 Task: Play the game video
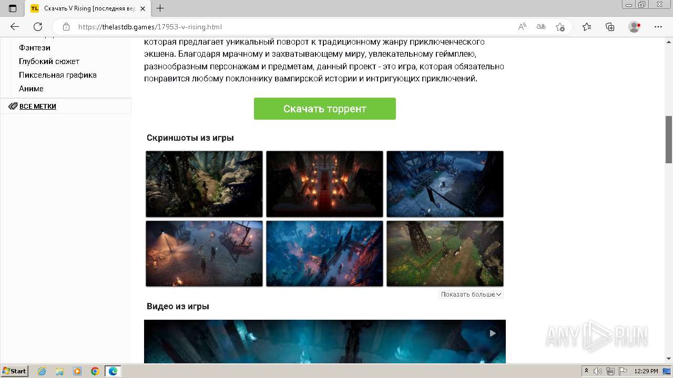tap(492, 333)
